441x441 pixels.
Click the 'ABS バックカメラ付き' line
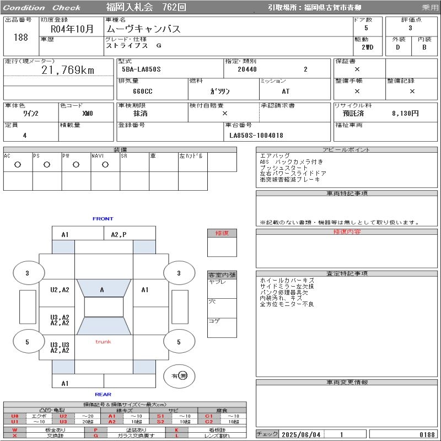(x=292, y=162)
